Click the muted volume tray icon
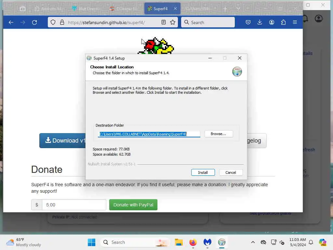 282,242
